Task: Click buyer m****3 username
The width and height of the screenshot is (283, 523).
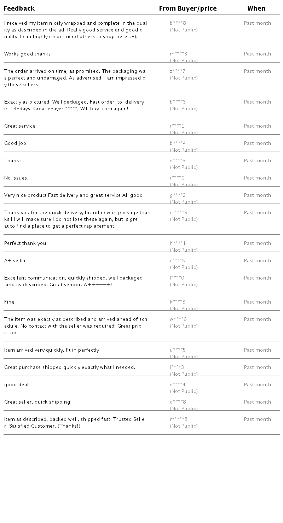Action: tap(179, 54)
